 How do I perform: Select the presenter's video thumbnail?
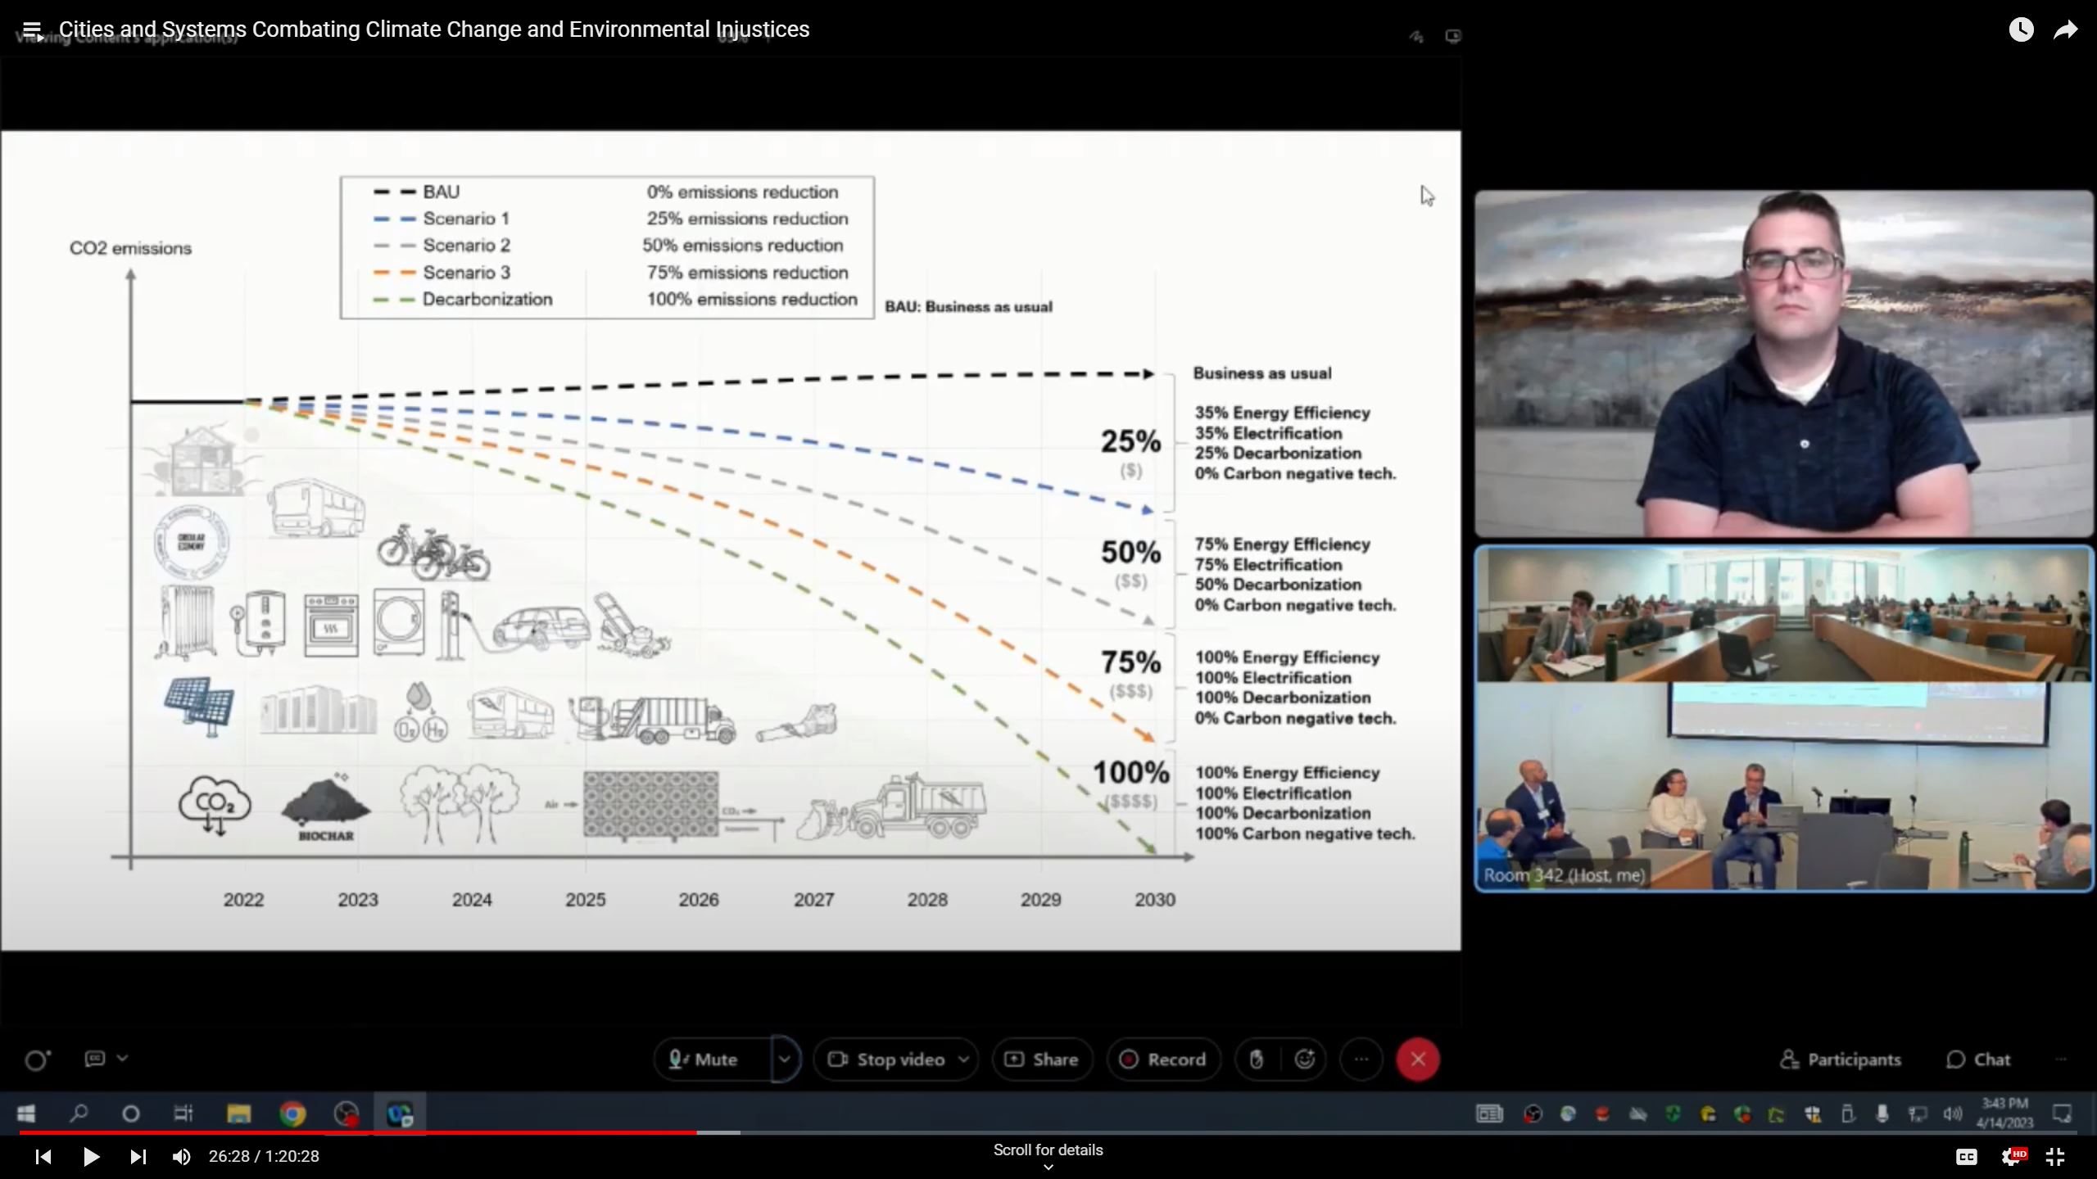coord(1784,364)
